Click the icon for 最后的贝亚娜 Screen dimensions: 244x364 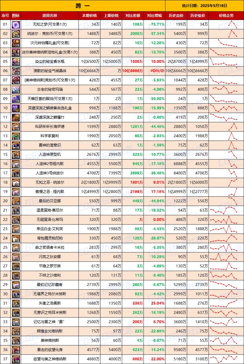(x=16, y=201)
